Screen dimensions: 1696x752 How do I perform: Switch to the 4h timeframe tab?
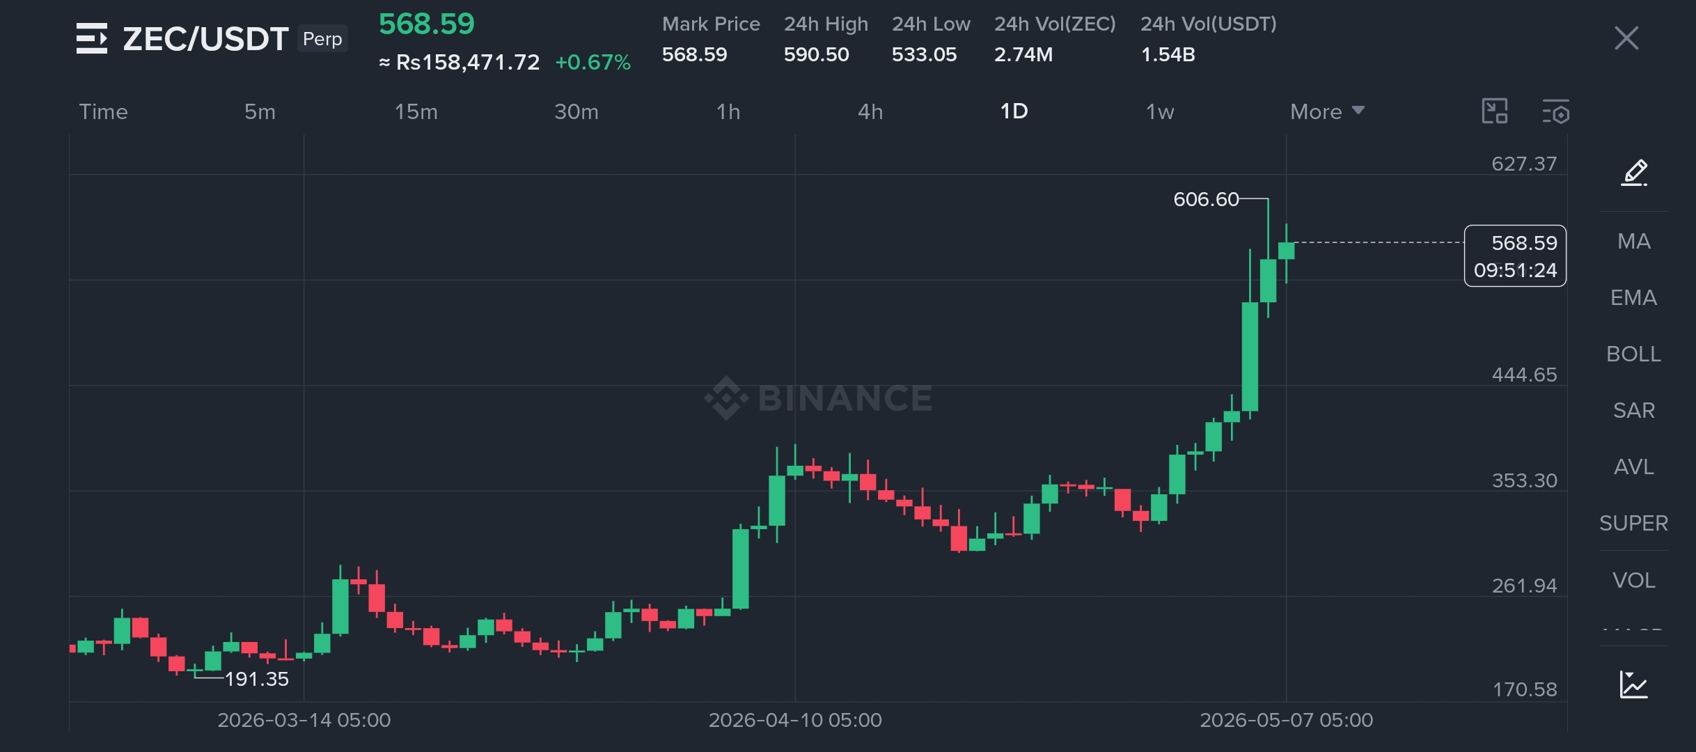(870, 111)
